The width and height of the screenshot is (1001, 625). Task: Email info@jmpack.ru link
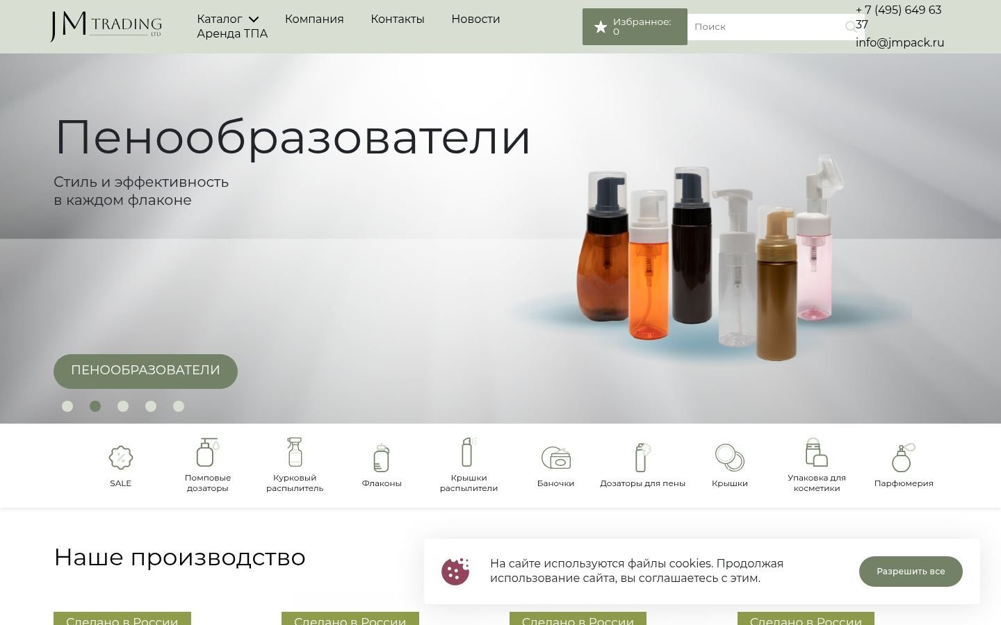pyautogui.click(x=900, y=42)
